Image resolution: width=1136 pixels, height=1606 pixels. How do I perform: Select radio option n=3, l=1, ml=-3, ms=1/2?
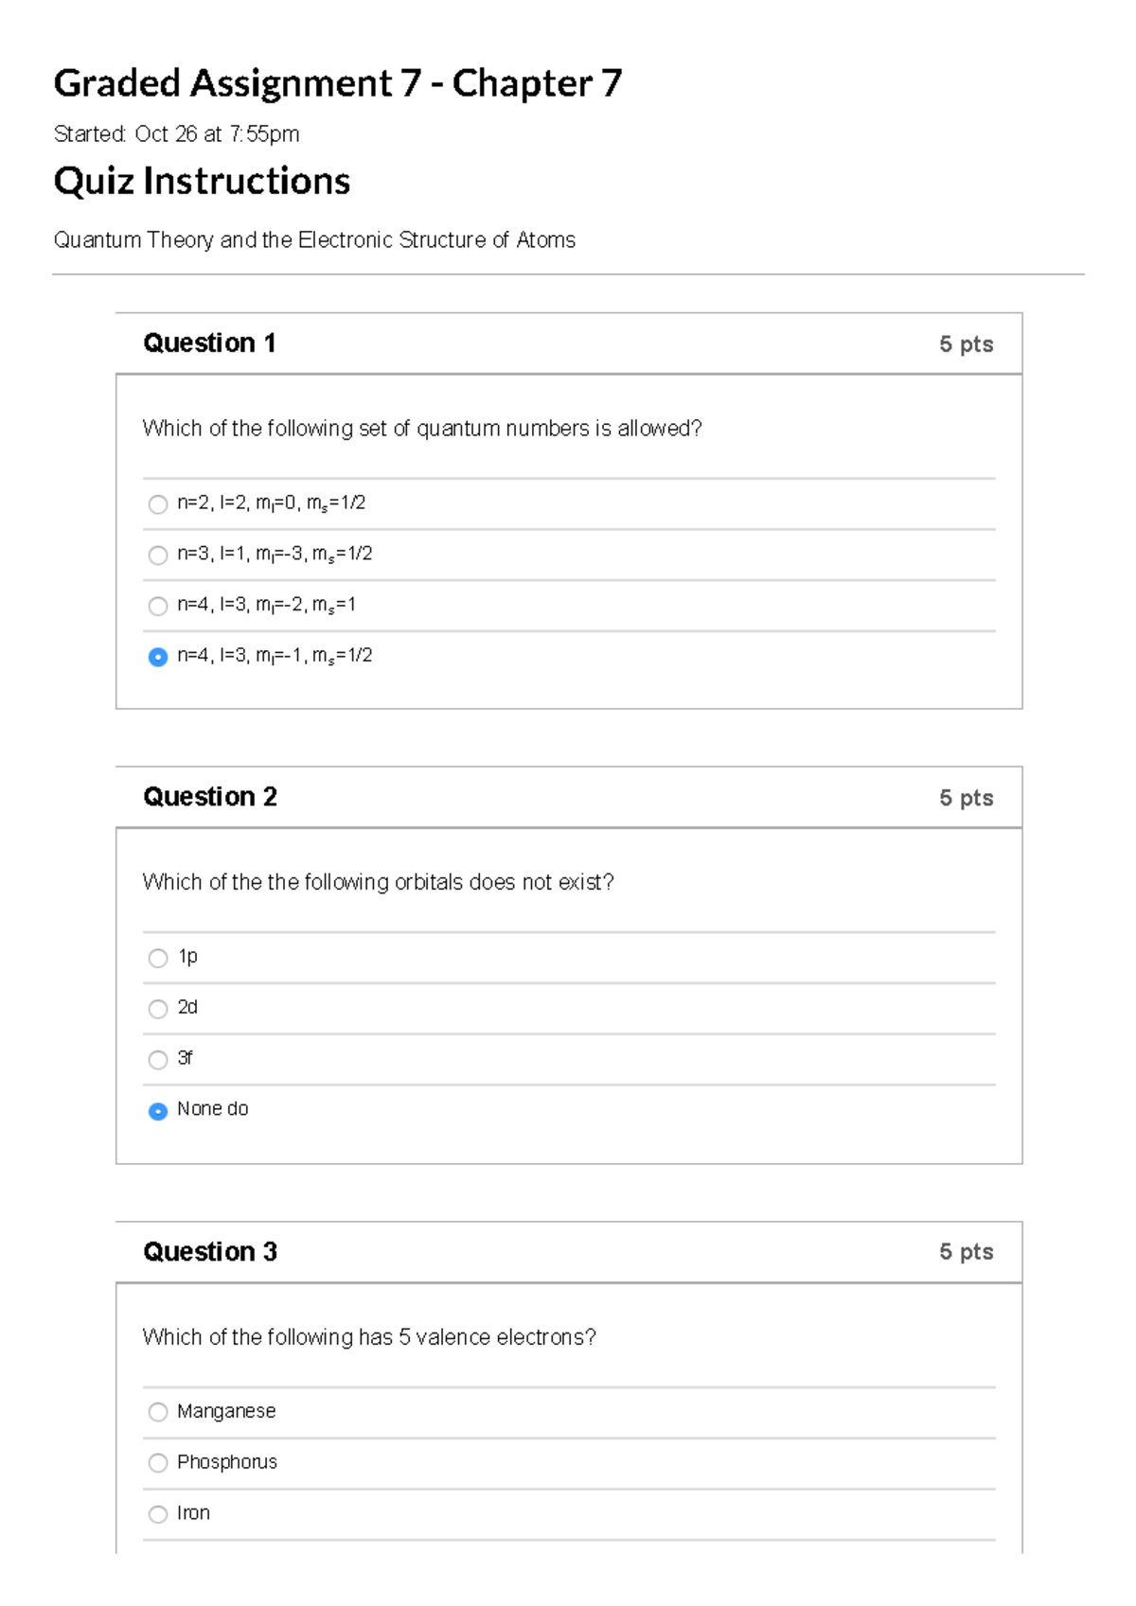point(158,556)
